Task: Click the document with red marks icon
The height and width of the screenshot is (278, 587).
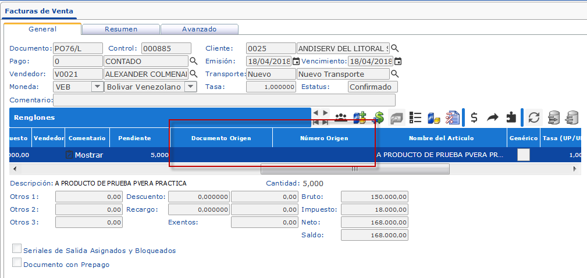Action: (452, 117)
